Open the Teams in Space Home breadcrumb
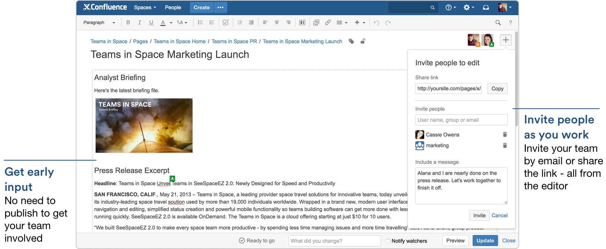Viewport: 606px width, 249px height. point(180,41)
